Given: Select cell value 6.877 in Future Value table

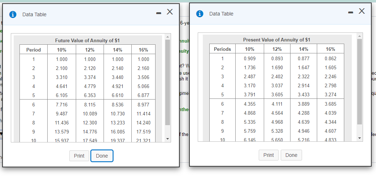Looking at the screenshot, I should coord(143,96).
